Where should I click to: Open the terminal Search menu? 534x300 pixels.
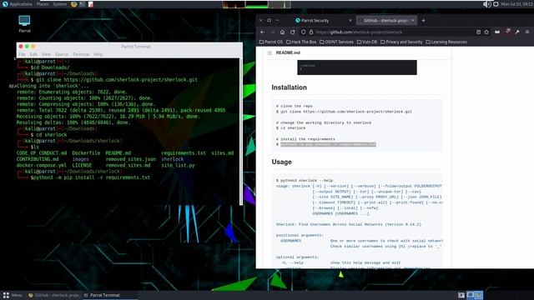tap(62, 54)
